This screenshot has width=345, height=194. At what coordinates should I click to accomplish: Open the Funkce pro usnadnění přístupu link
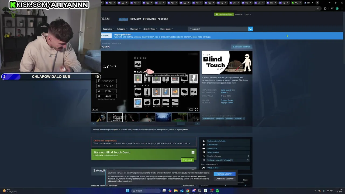220,160
